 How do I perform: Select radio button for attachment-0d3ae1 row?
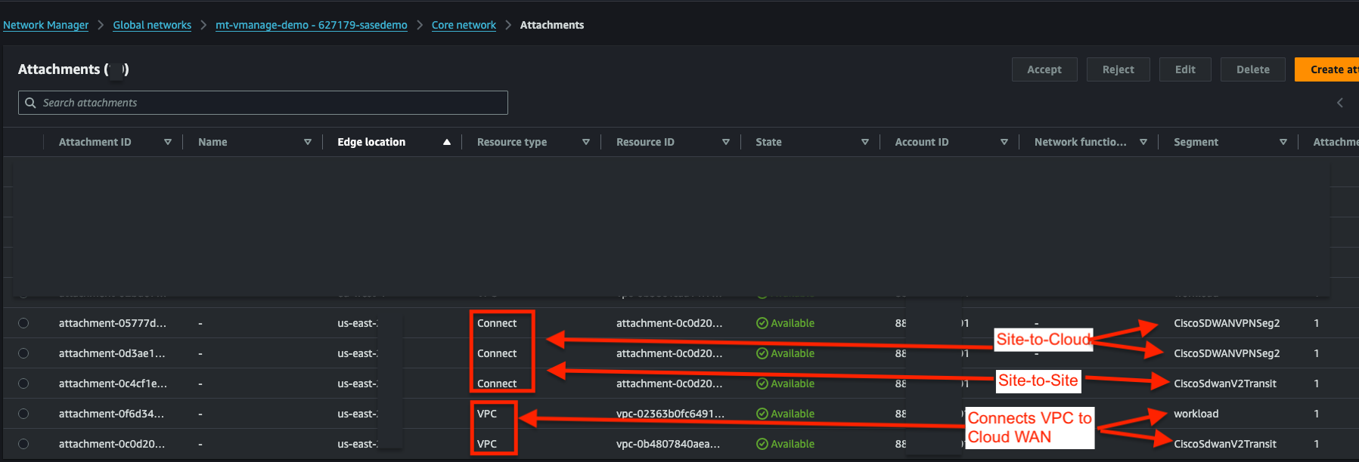(23, 353)
